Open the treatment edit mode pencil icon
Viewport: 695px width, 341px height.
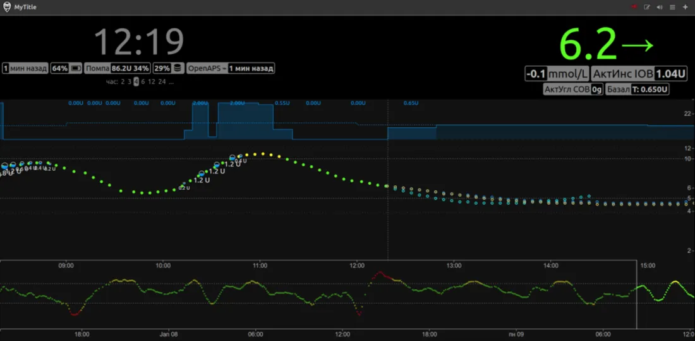click(647, 7)
